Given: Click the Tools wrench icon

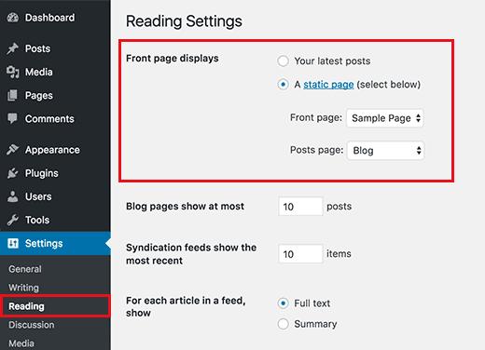Looking at the screenshot, I should (x=13, y=220).
